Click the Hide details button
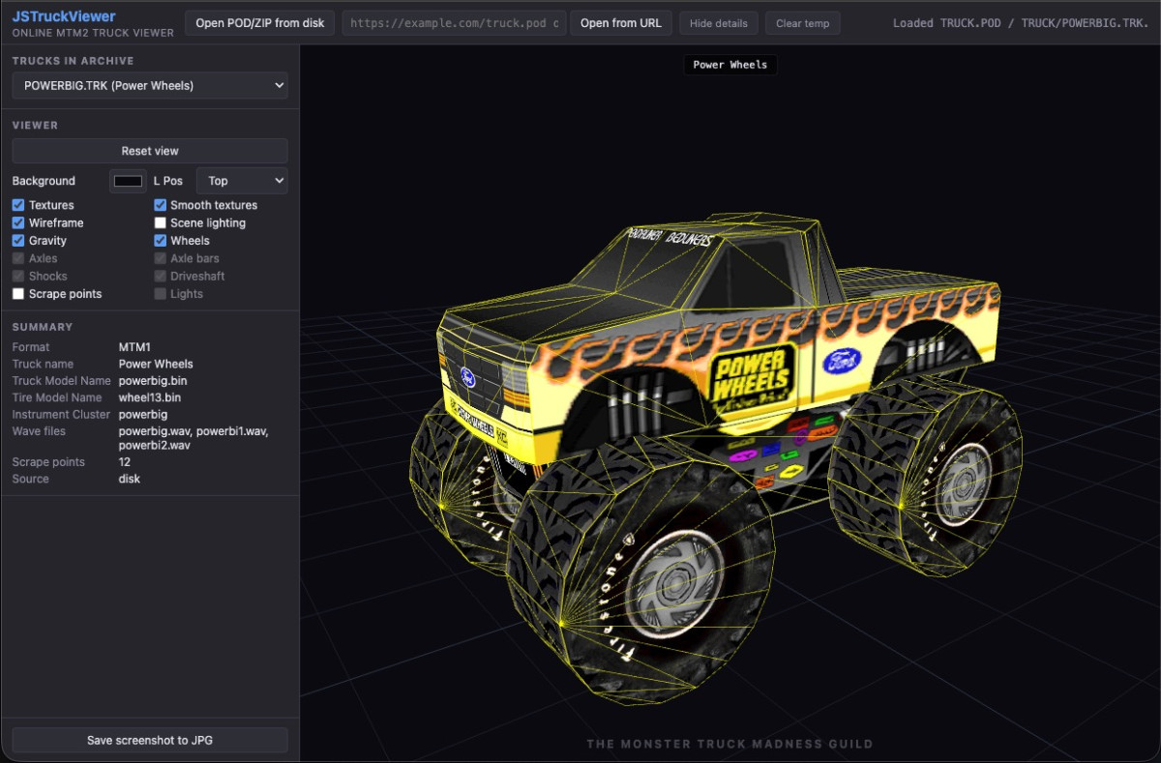The width and height of the screenshot is (1161, 763). [718, 23]
